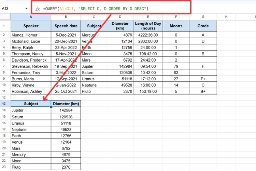Click the Length of Day (hours) header
The width and height of the screenshot is (256, 171).
(148, 26)
